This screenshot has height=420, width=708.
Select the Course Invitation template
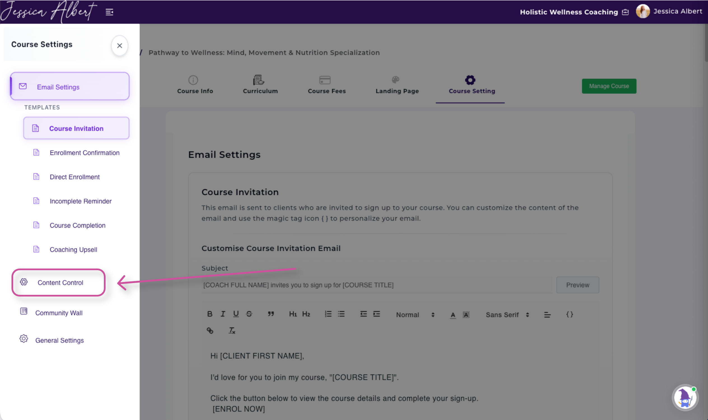(x=76, y=128)
